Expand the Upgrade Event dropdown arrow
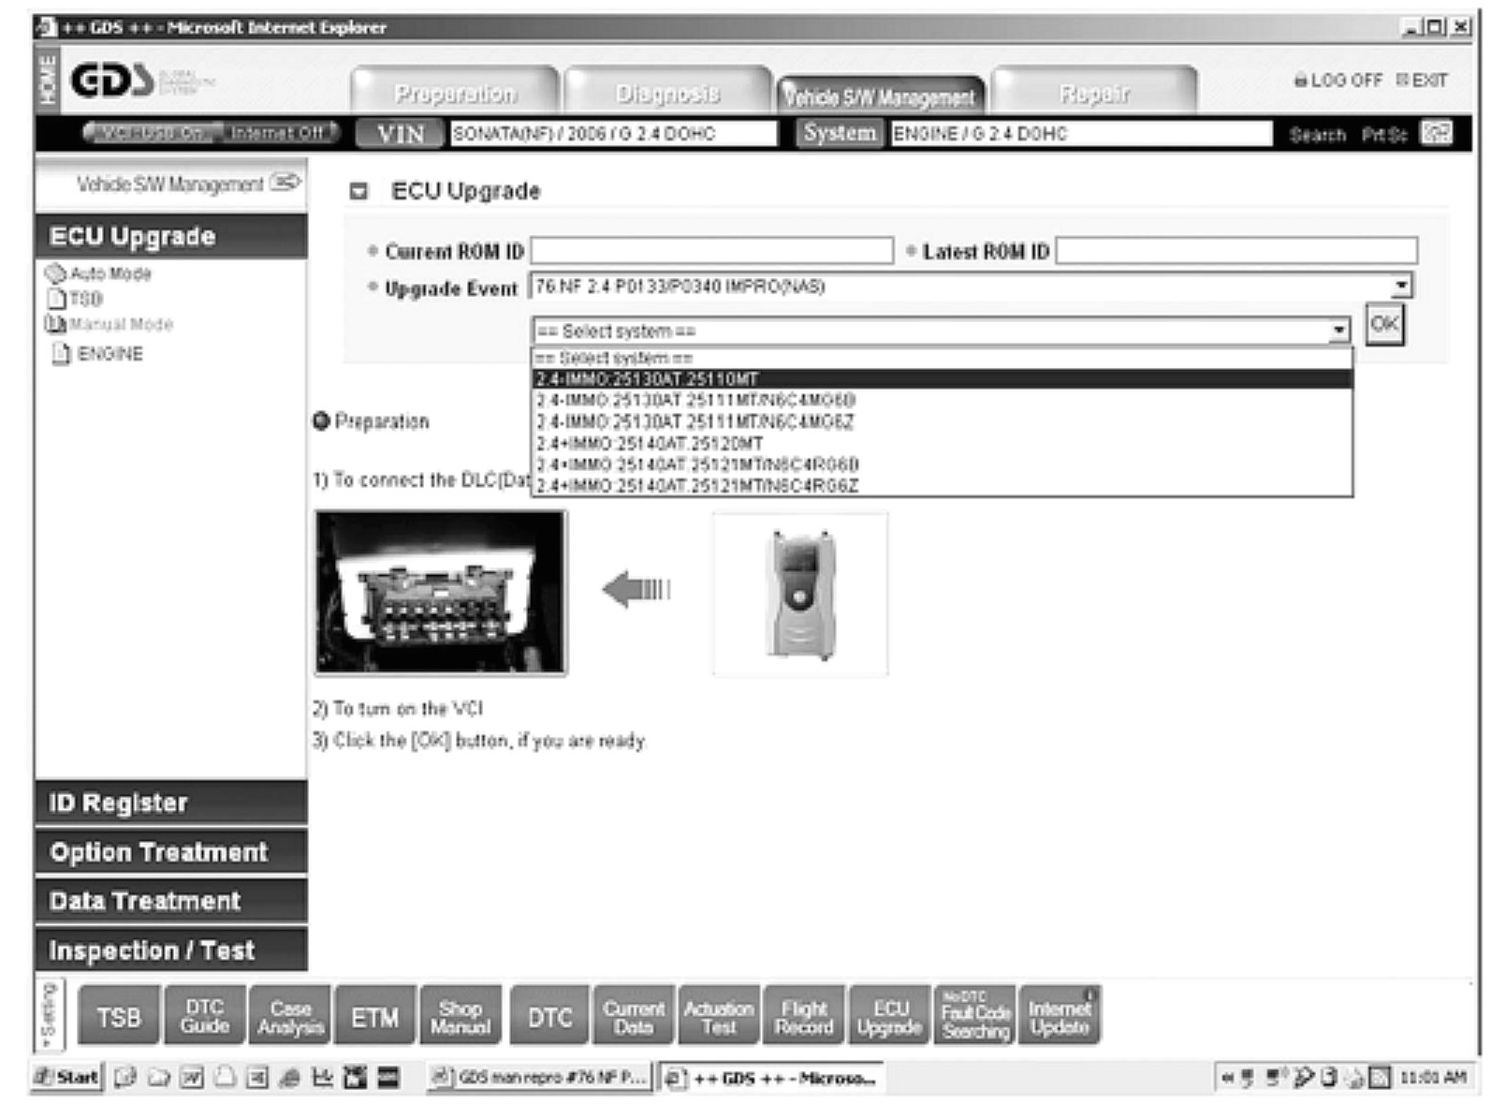The width and height of the screenshot is (1506, 1119). pos(1400,287)
